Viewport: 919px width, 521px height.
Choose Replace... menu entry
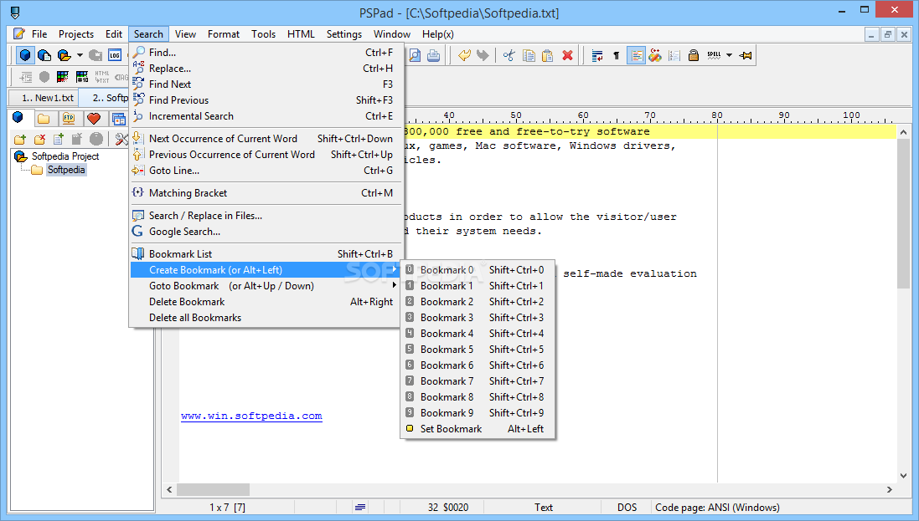265,68
